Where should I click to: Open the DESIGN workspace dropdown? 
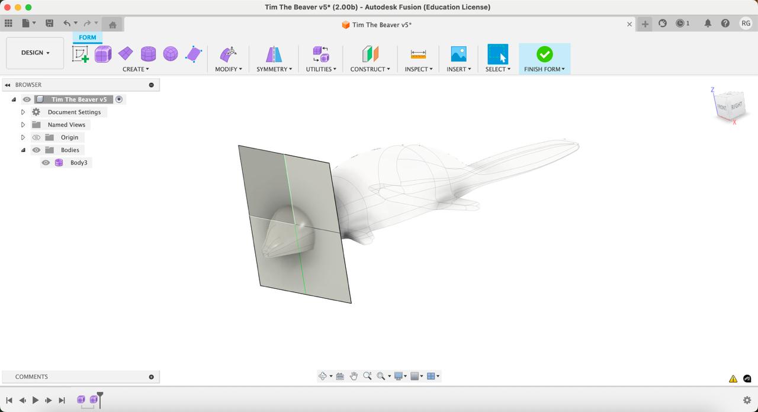coord(35,53)
